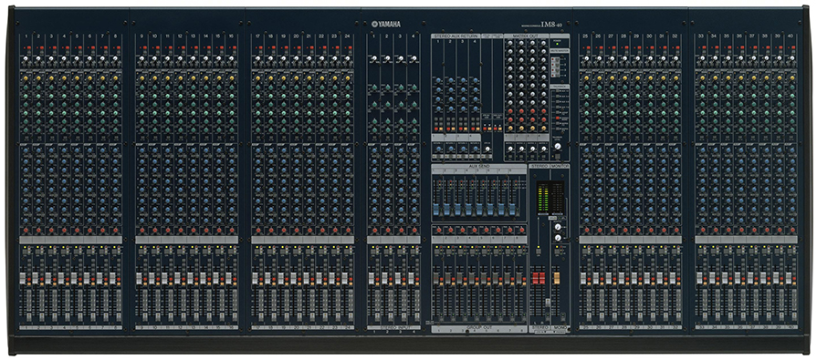Screen dimensions: 817x360
Task: Click the yellow EQ knob on channel 2
Action: tap(38, 78)
